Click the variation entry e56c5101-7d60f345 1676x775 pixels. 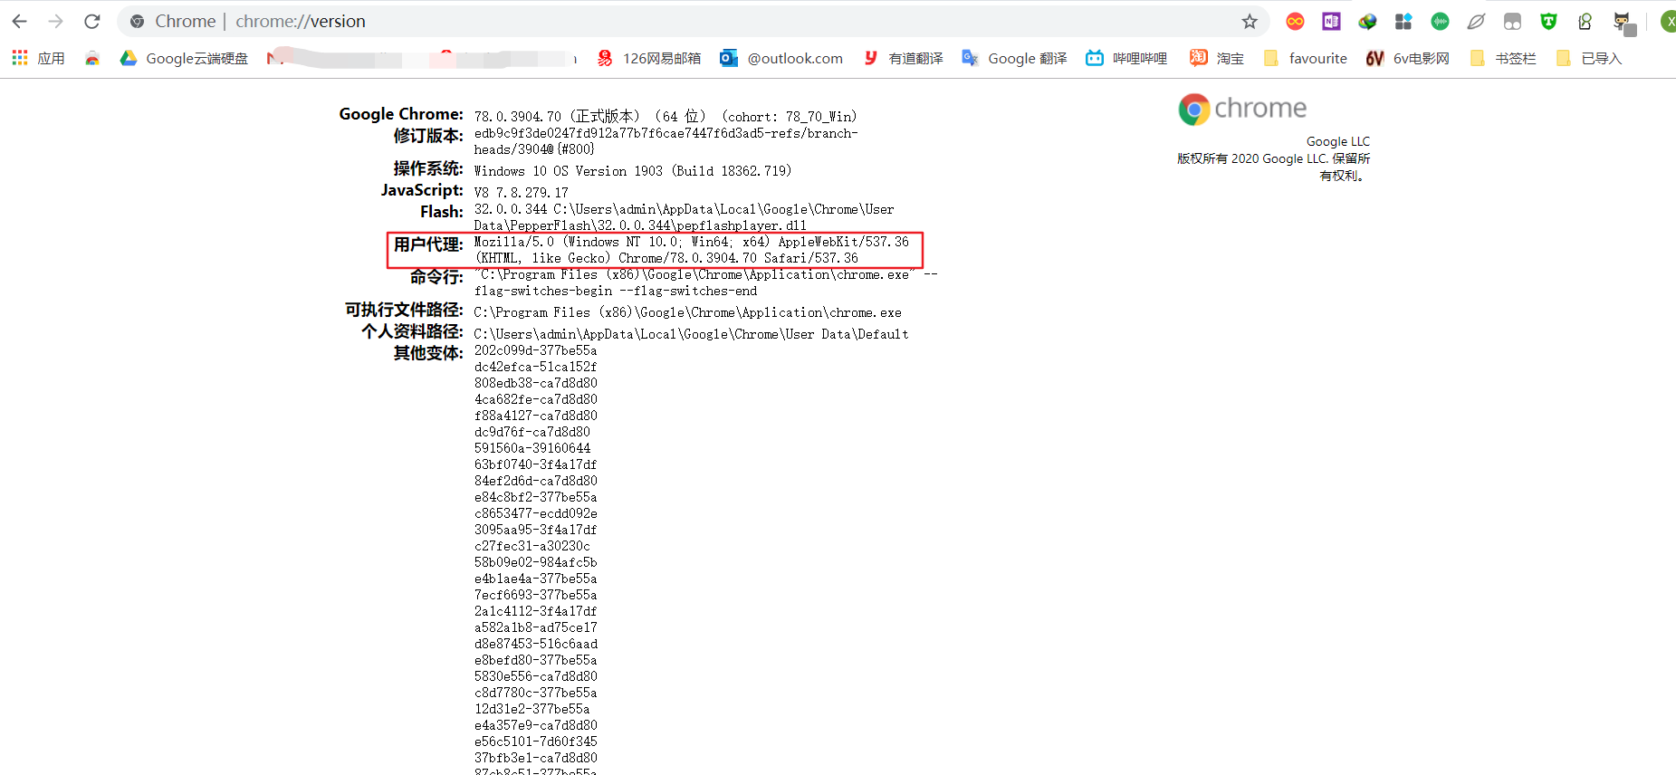pos(536,742)
